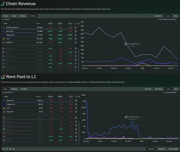This screenshot has height=152, width=180.
Task: Enable Arbitrum One in Chain Revenue chart
Action: 75,48
